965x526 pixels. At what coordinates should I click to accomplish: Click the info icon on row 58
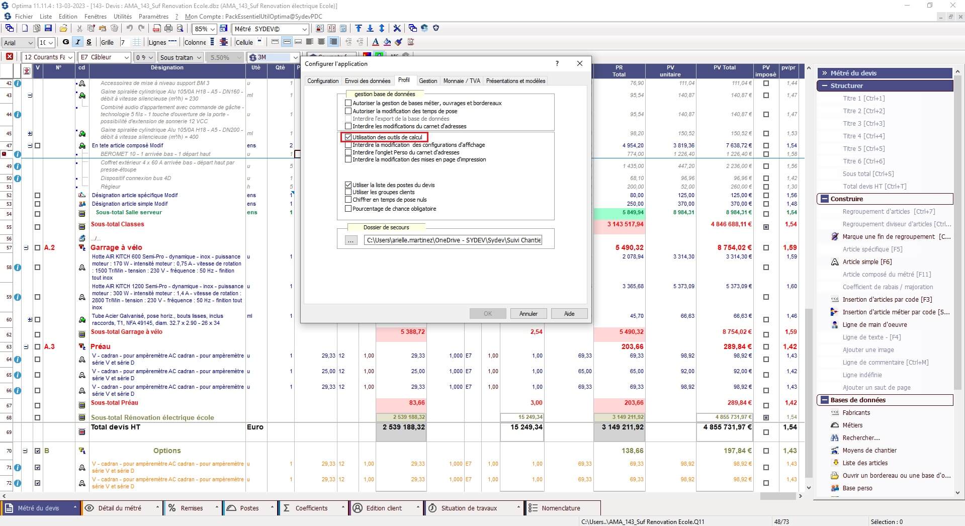(x=18, y=267)
